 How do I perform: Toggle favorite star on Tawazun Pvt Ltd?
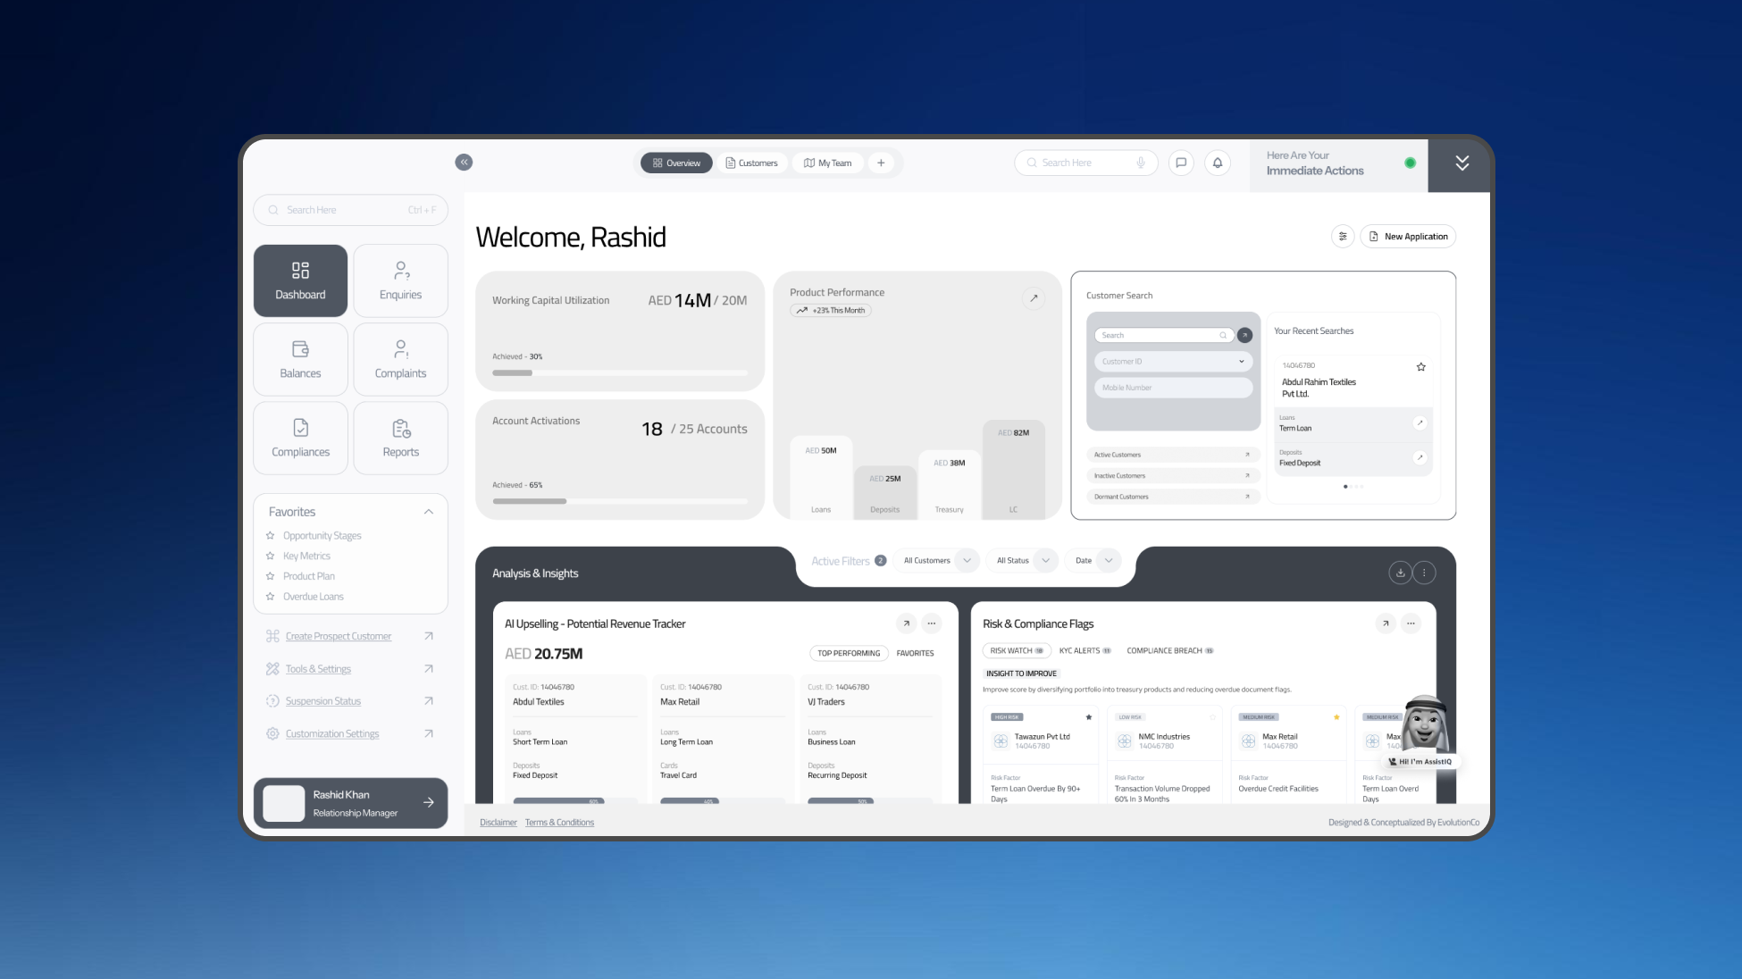[1088, 717]
